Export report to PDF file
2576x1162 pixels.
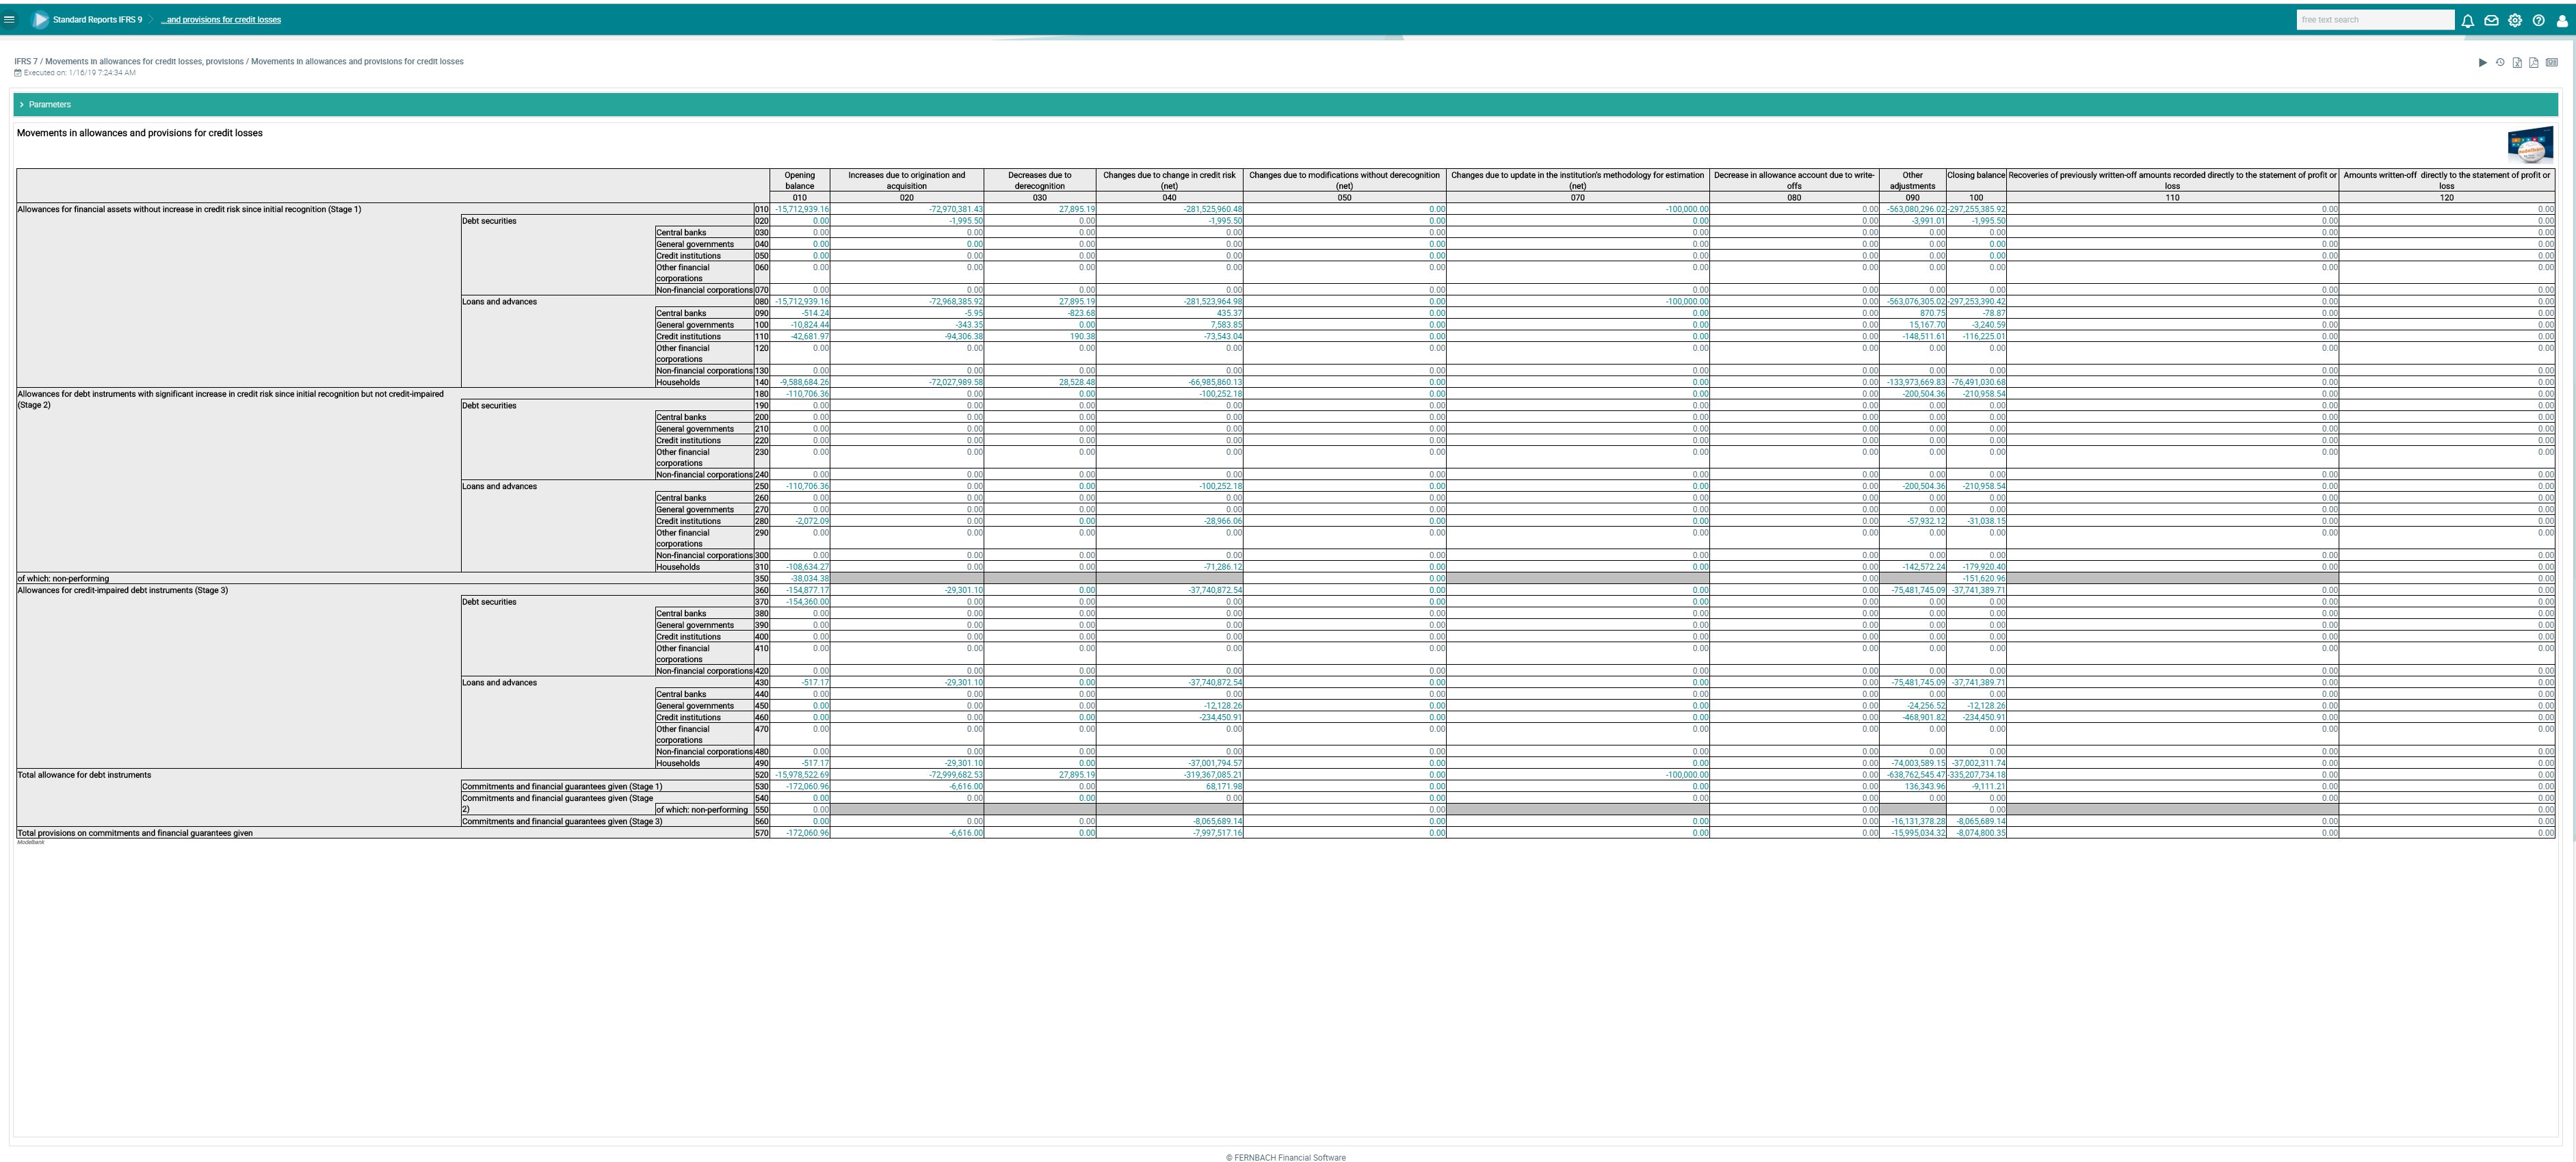[2534, 63]
